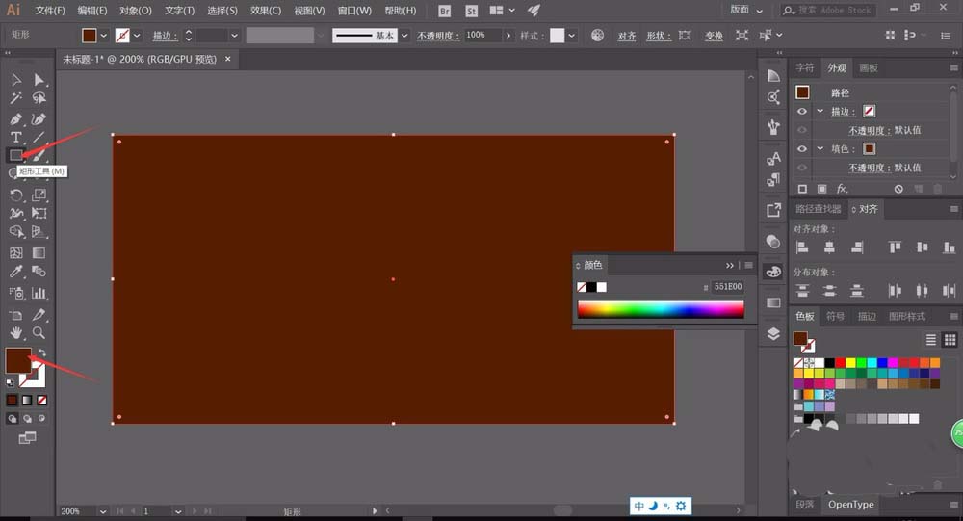Select the Free Transform tool
The image size is (963, 521).
[x=39, y=213]
